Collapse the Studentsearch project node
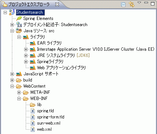Viewport: 157px width, 134px height. coord(5,12)
